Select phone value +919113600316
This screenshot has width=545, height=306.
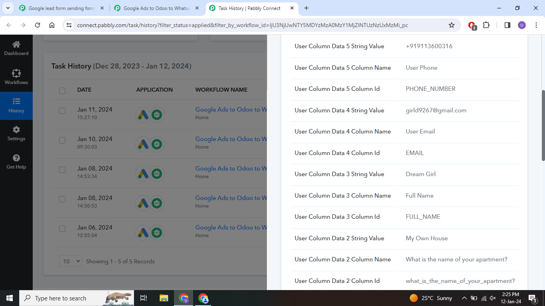tap(429, 46)
